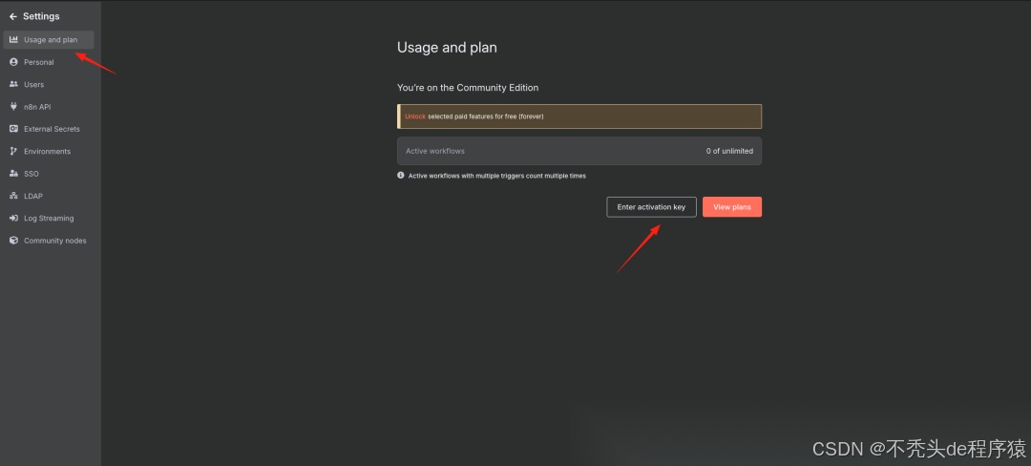Open the Users settings page
The image size is (1031, 466).
tap(50, 84)
